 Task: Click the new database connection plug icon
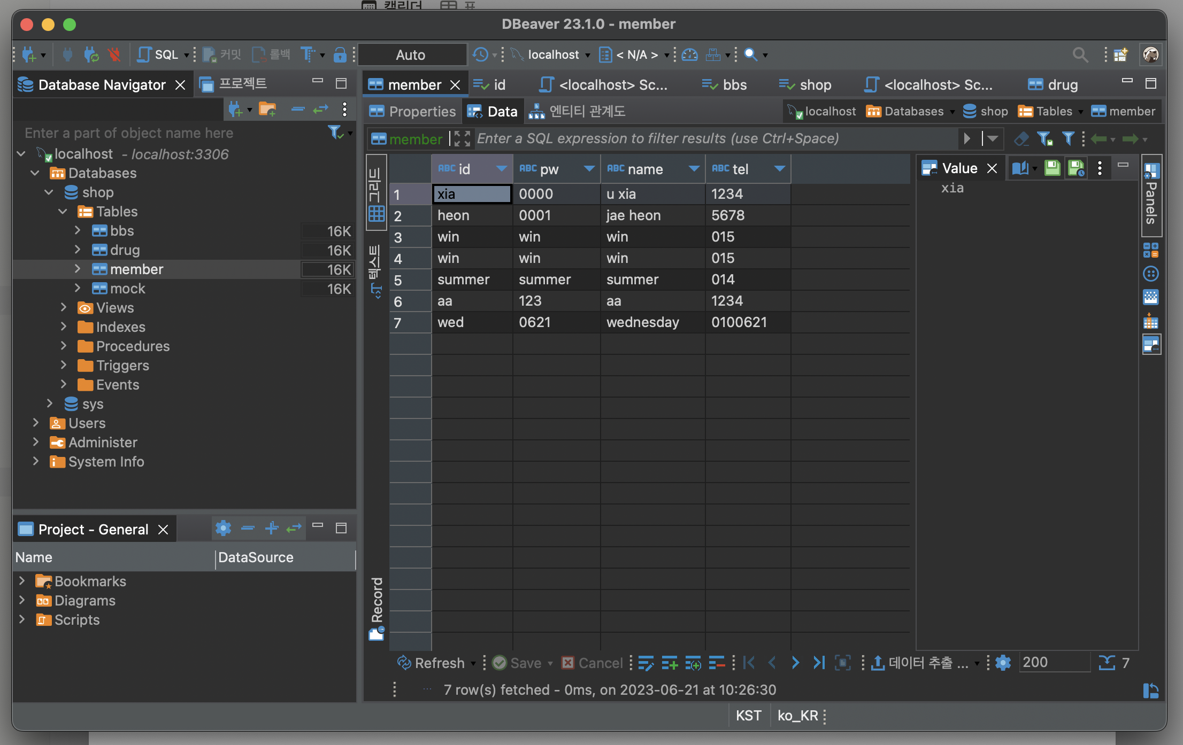(x=29, y=55)
